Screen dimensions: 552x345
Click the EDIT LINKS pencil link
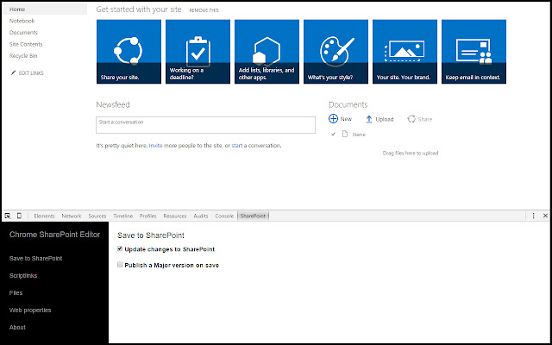[27, 72]
